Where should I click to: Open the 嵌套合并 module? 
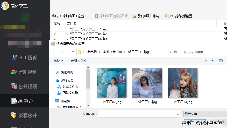click(x=24, y=115)
